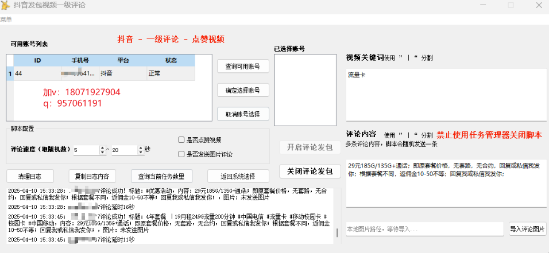Click the 平台 column header
The height and width of the screenshot is (253, 549).
(x=123, y=61)
